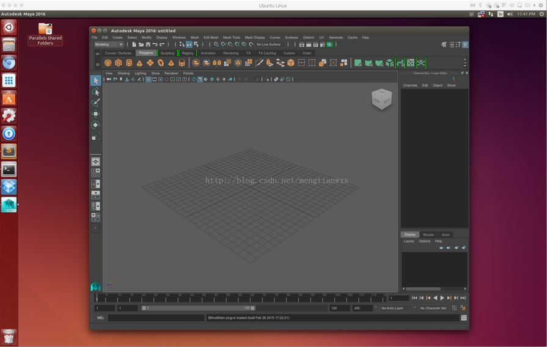The height and width of the screenshot is (347, 547).
Task: Toggle select by hierarchy mode
Action: coord(182,45)
